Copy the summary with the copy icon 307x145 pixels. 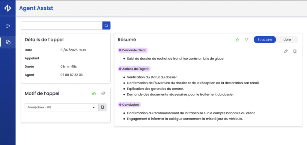(295, 51)
